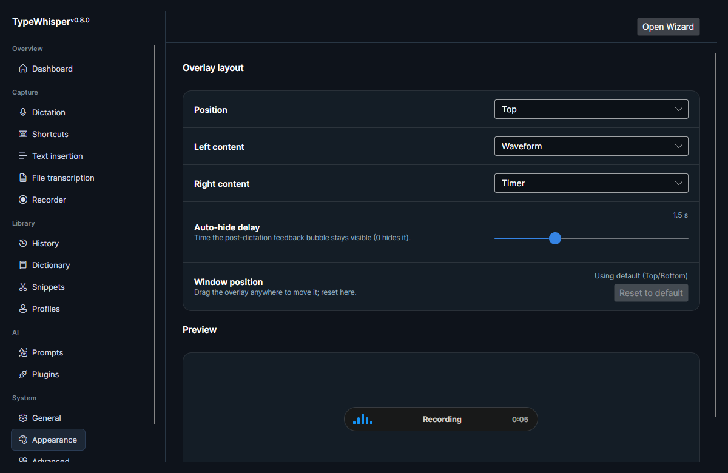728x473 pixels.
Task: Click the 'Window position' label
Action: (228, 282)
